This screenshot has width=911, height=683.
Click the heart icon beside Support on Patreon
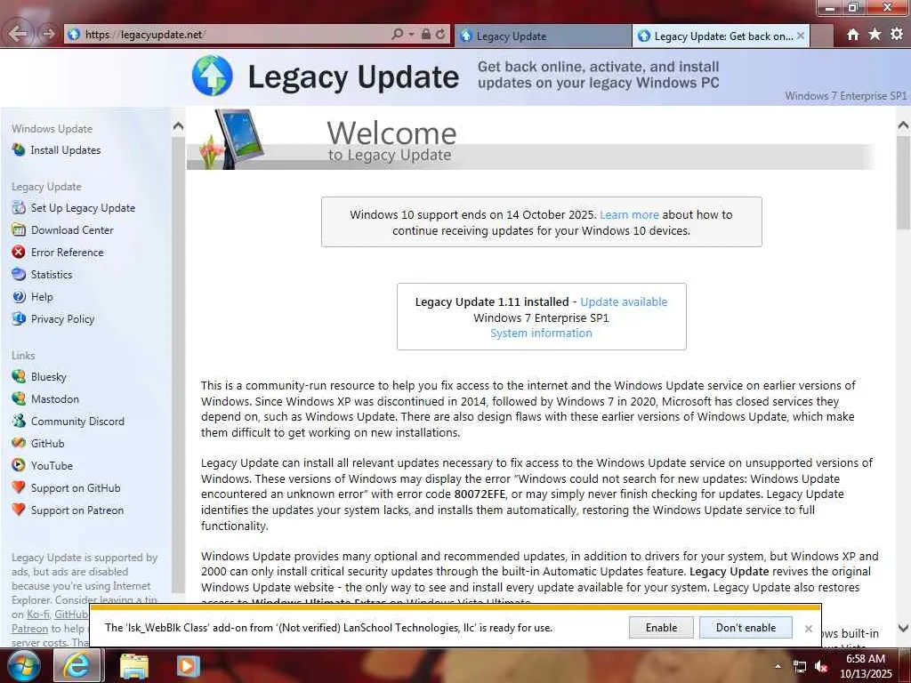coord(19,510)
